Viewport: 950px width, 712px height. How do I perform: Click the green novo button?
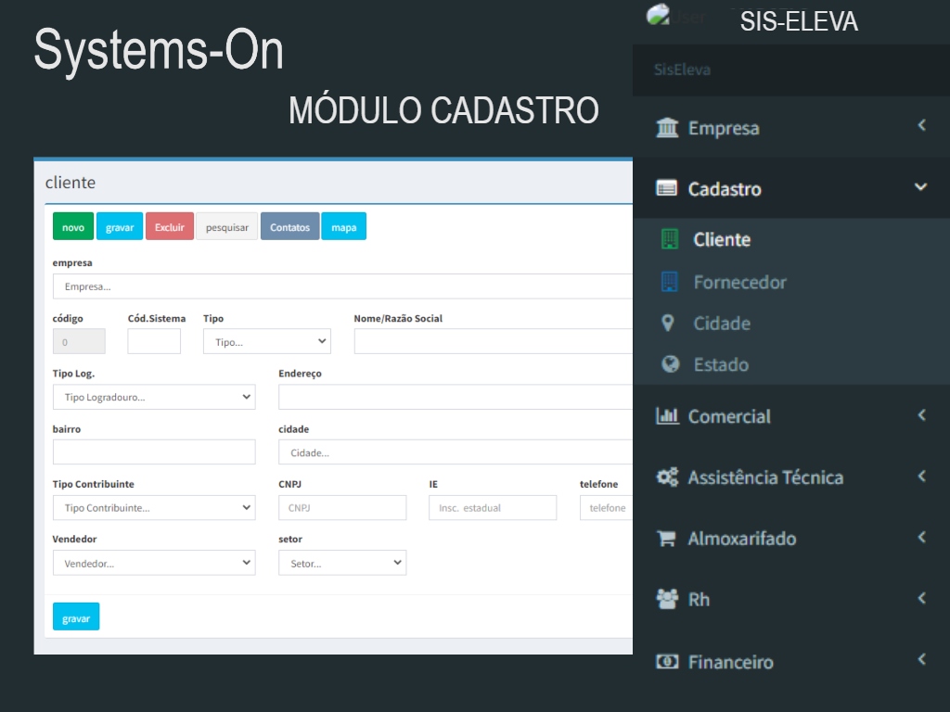(73, 227)
